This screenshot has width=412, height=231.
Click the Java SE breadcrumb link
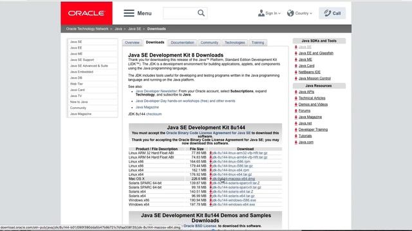[135, 29]
